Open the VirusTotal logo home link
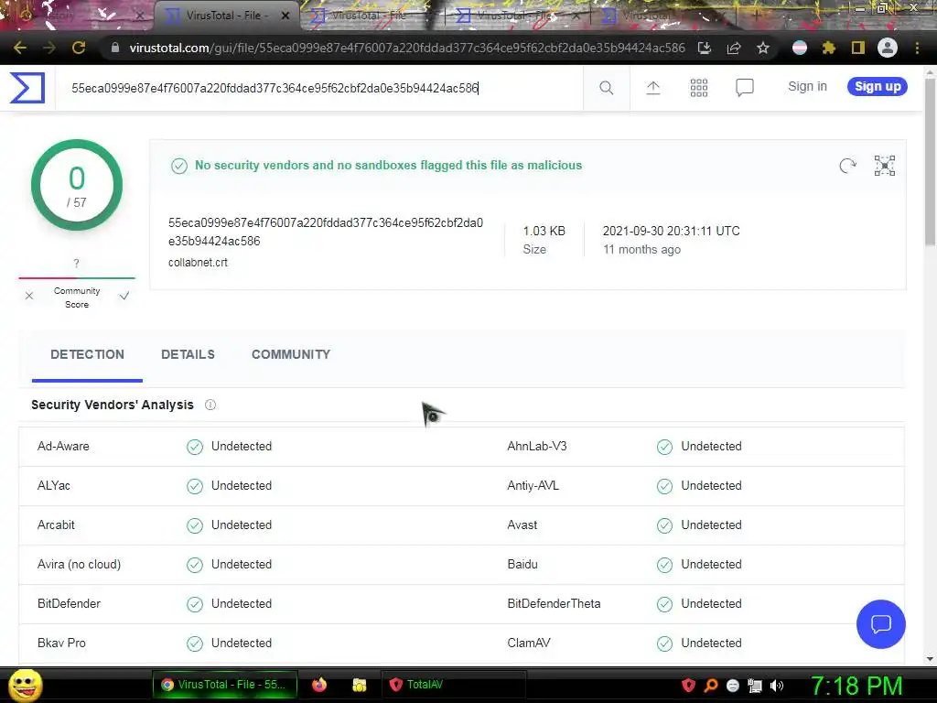The image size is (937, 703). pyautogui.click(x=27, y=87)
